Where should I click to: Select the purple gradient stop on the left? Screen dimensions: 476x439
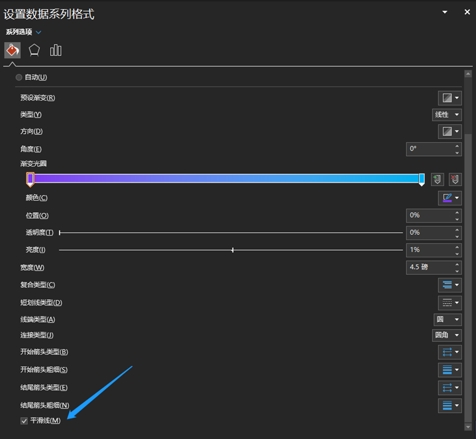pyautogui.click(x=30, y=179)
